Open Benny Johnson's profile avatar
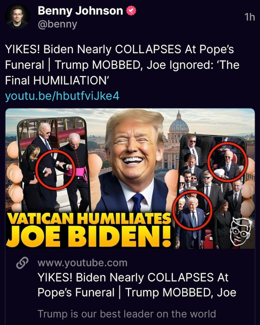Viewport: 260px width, 325px height. 17,16
